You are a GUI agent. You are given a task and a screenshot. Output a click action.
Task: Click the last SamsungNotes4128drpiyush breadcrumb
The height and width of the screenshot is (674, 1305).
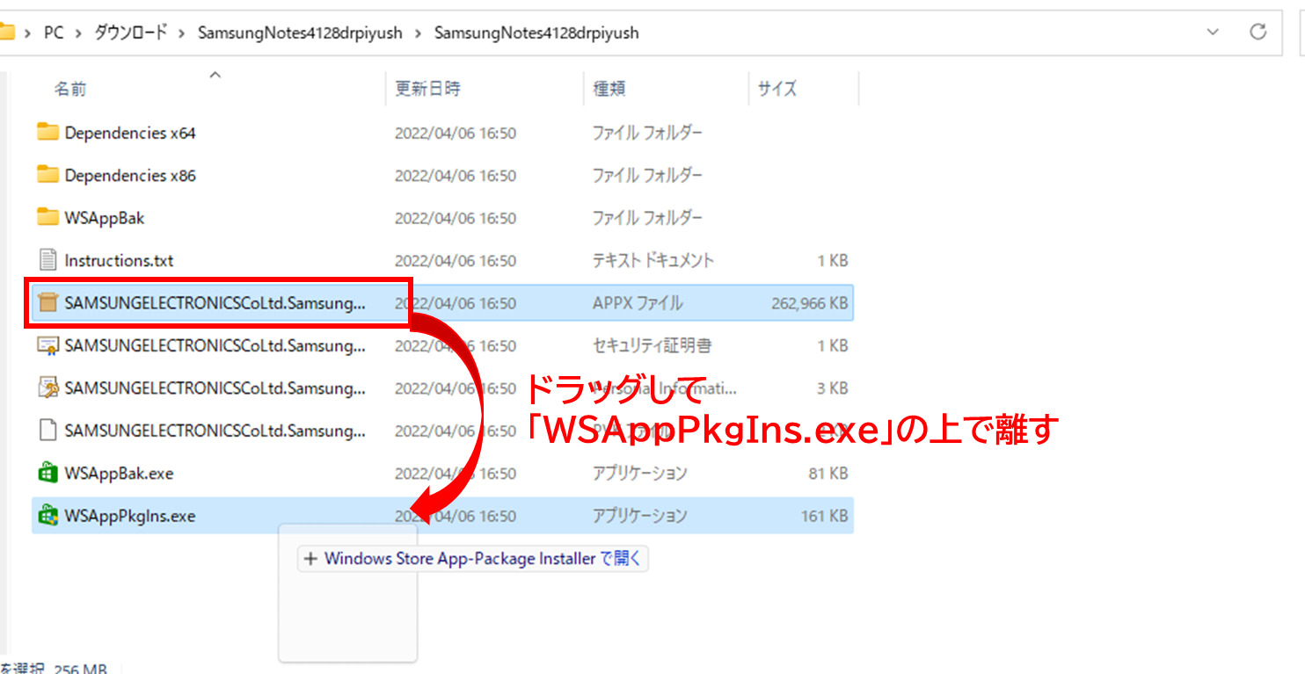coord(536,33)
